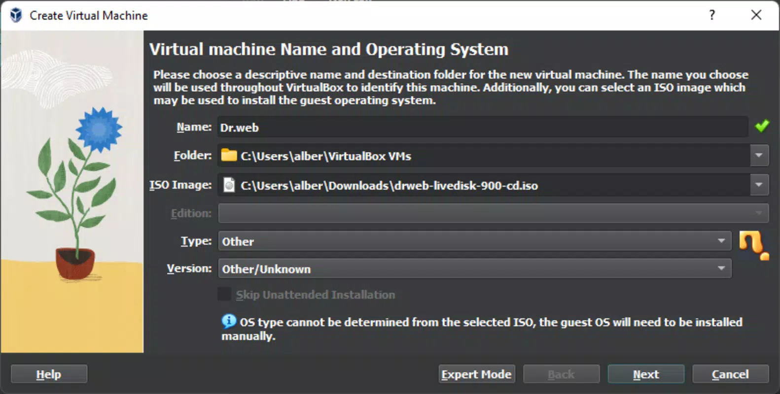Switch to Expert Mode
This screenshot has width=780, height=394.
tap(477, 374)
